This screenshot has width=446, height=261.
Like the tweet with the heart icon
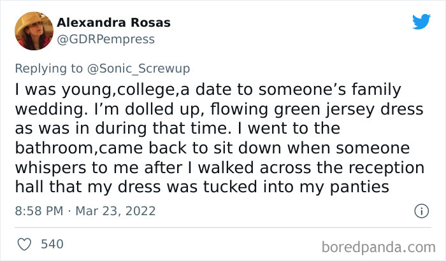[x=24, y=244]
